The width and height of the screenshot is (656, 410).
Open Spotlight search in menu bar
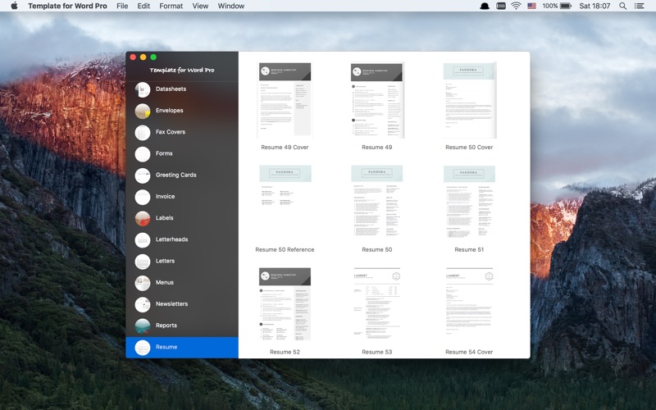[x=622, y=6]
